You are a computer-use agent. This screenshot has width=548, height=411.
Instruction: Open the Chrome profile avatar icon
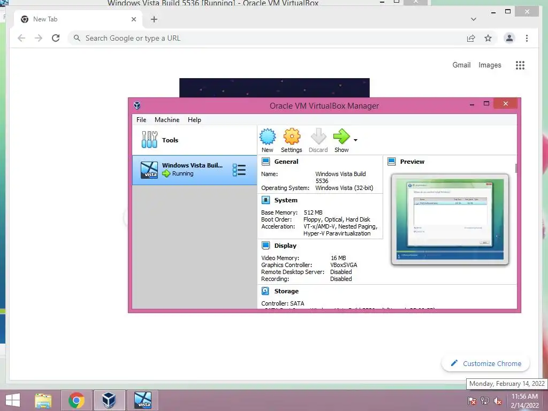[509, 38]
